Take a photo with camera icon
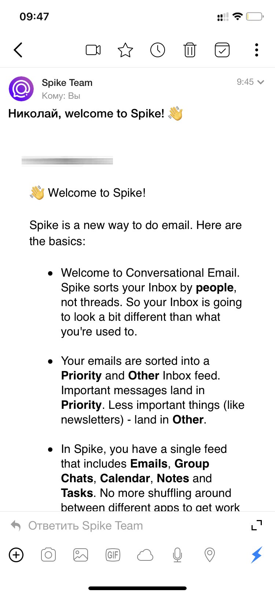This screenshot has width=275, height=596. pyautogui.click(x=48, y=555)
